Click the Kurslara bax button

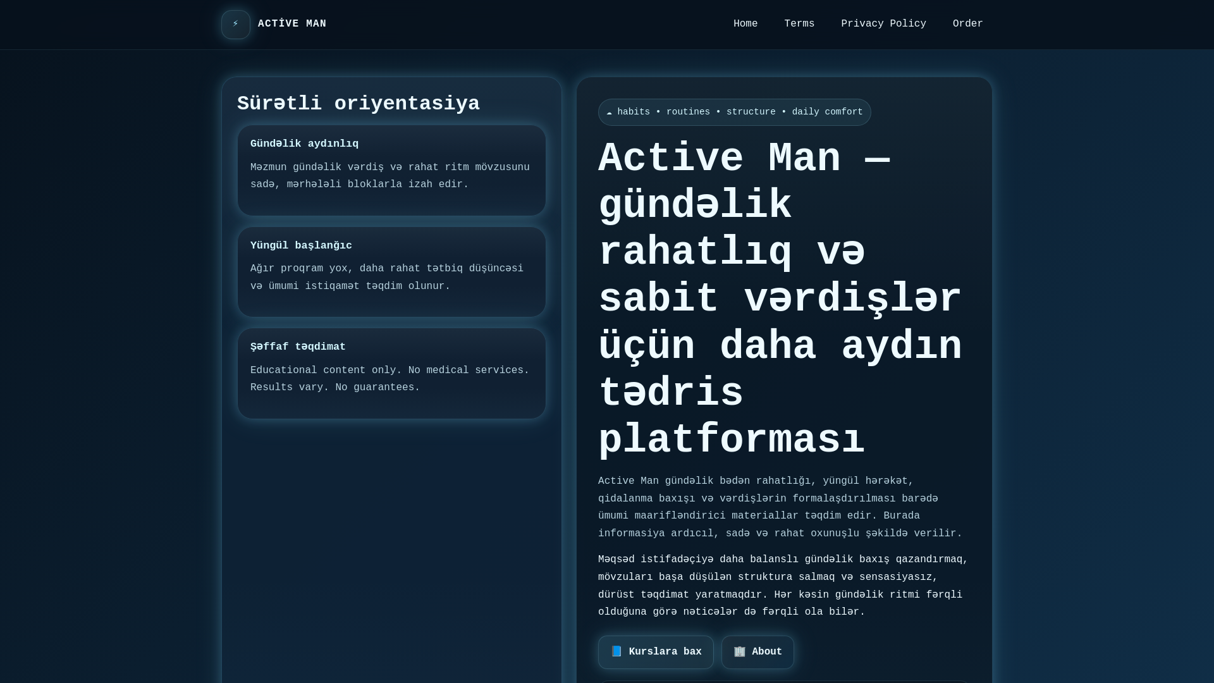656,652
